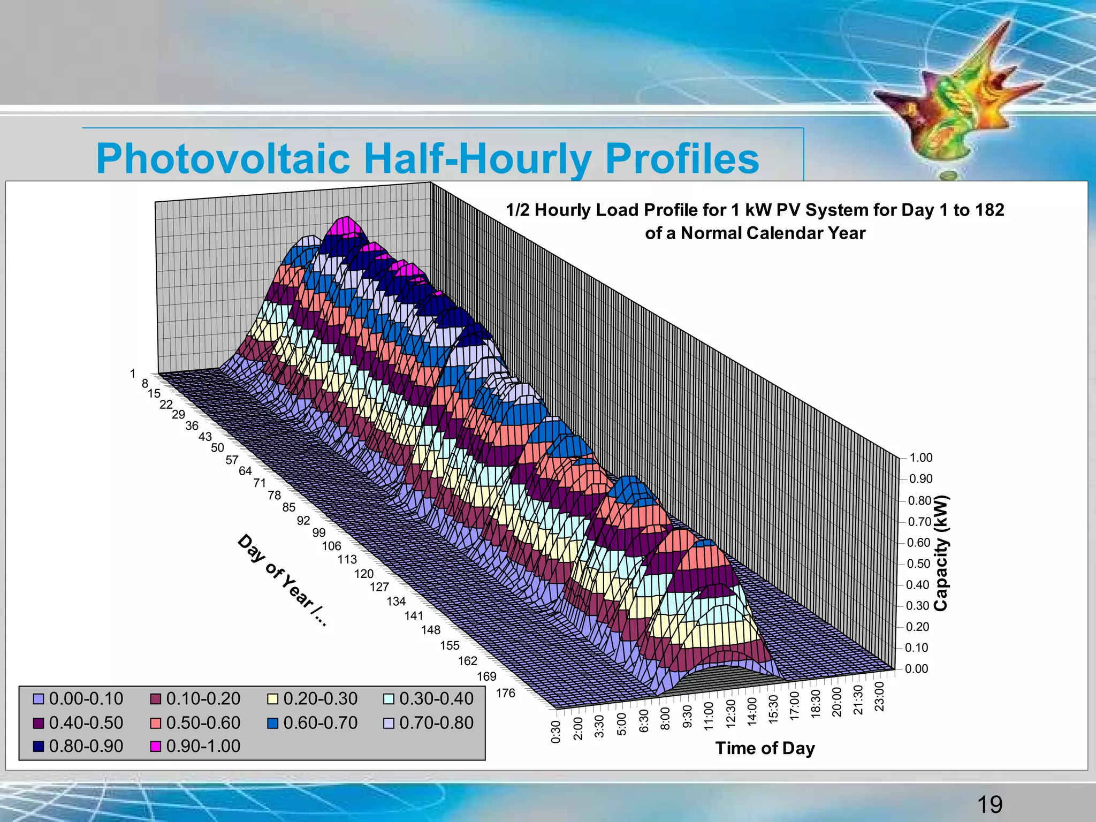This screenshot has height=822, width=1096.
Task: Select the 0.60-0.70 blue legend swatch
Action: [273, 723]
